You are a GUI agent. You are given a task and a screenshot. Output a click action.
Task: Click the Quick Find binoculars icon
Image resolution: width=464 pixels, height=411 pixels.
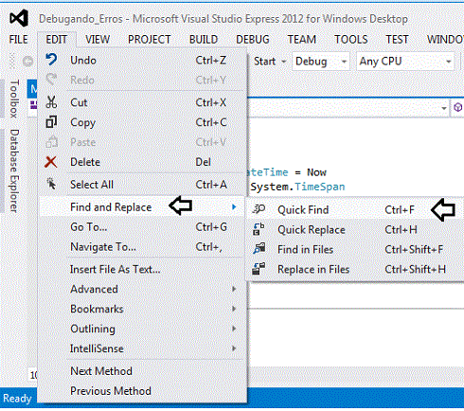pos(259,209)
